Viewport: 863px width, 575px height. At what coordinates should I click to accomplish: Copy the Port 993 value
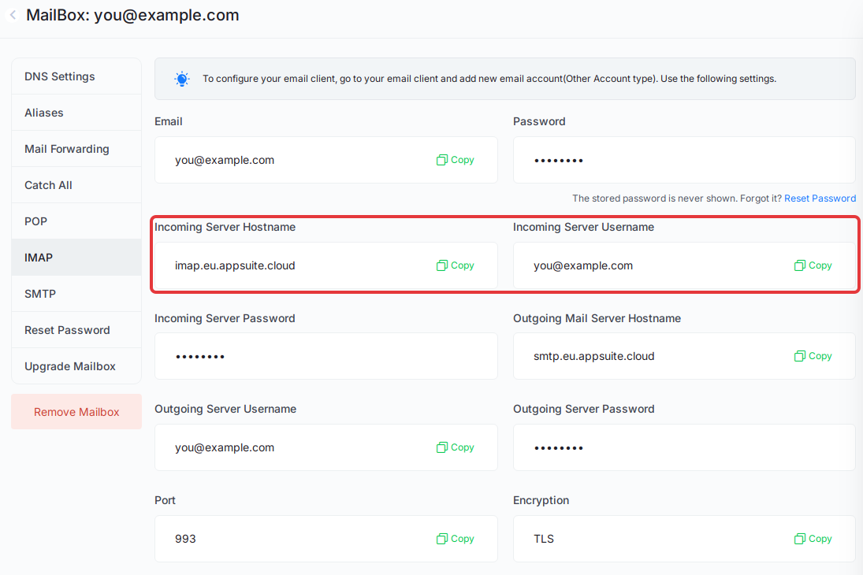[x=456, y=540]
